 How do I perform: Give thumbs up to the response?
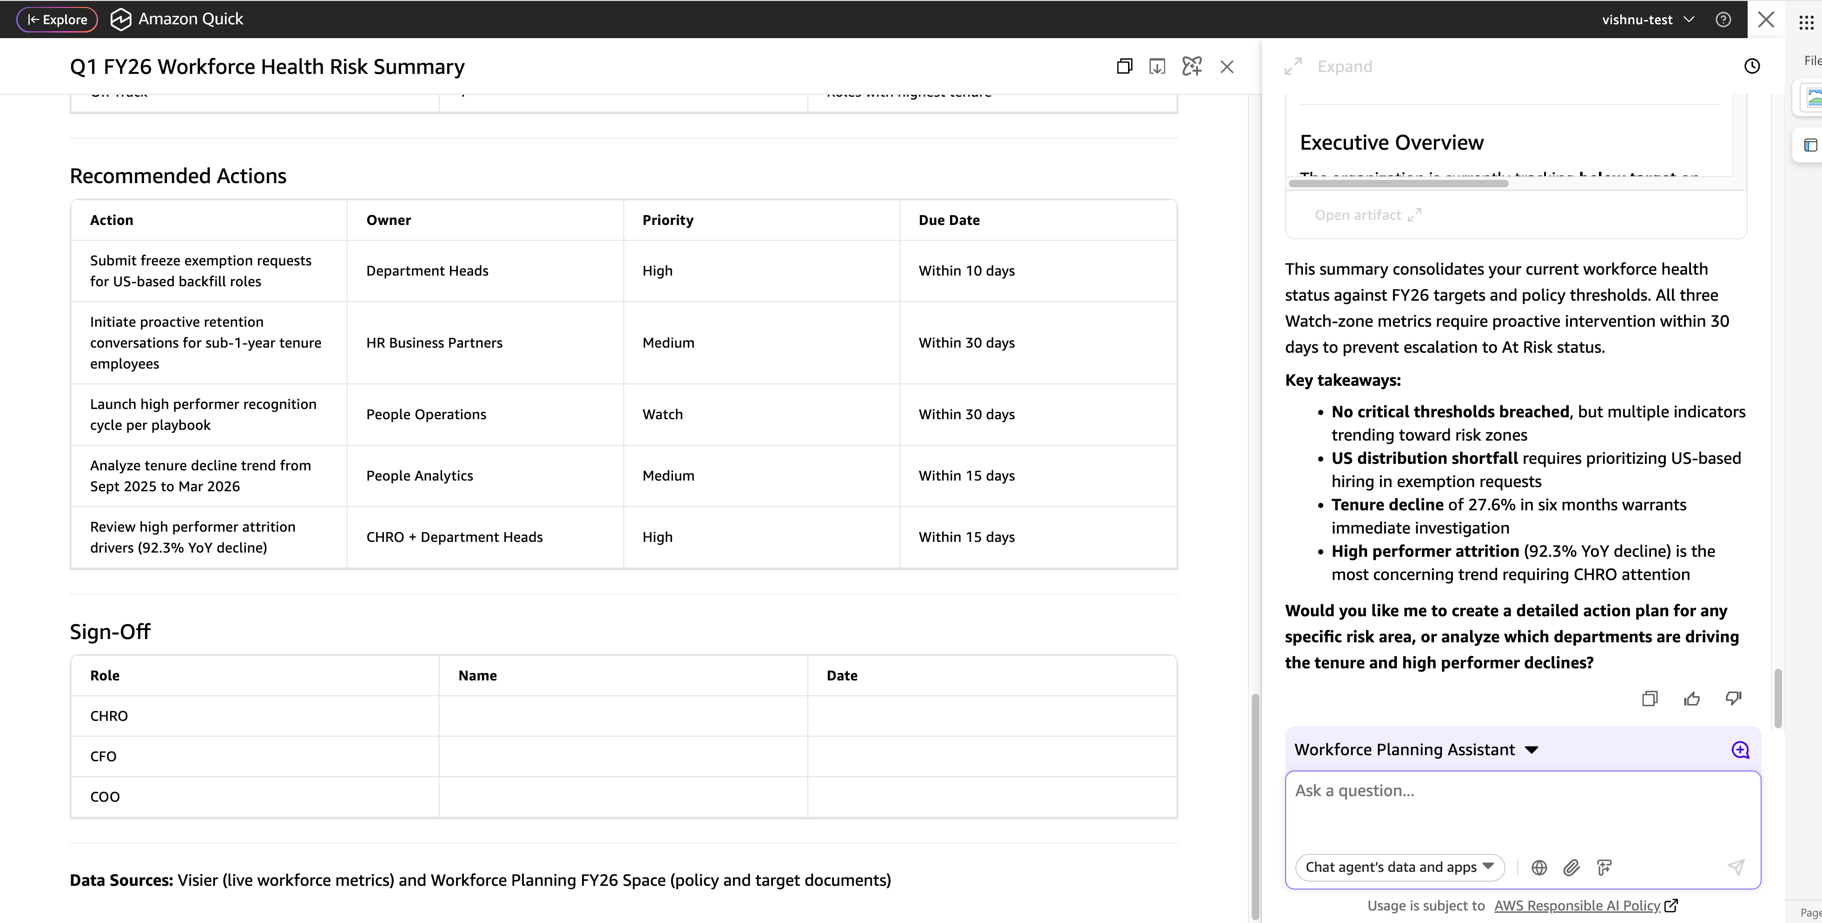pos(1691,699)
